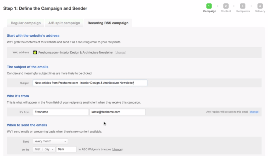Click the Step 1 page heading

pos(45,8)
